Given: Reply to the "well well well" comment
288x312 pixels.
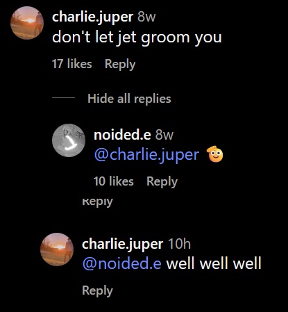Looking at the screenshot, I should pyautogui.click(x=97, y=290).
